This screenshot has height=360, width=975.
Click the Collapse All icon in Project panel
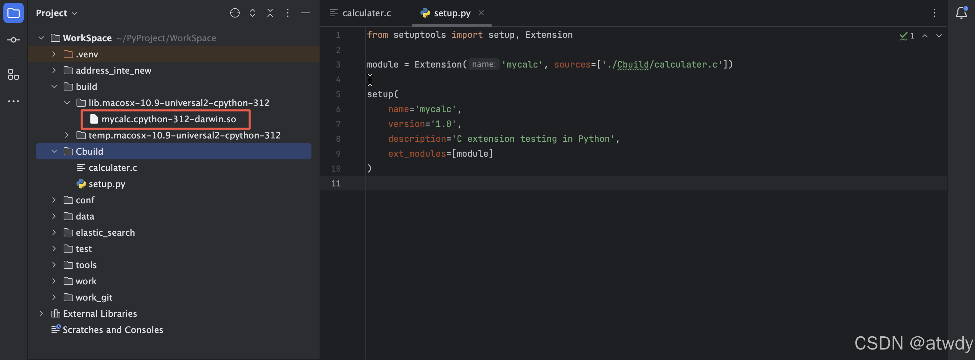point(270,13)
